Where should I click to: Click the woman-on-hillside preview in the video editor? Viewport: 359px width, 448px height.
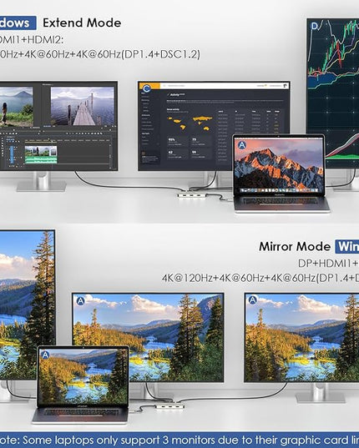click(17, 107)
